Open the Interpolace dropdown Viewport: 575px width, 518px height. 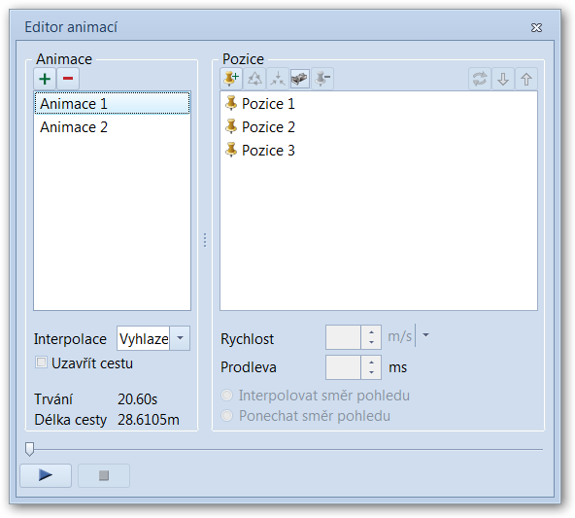pos(180,338)
